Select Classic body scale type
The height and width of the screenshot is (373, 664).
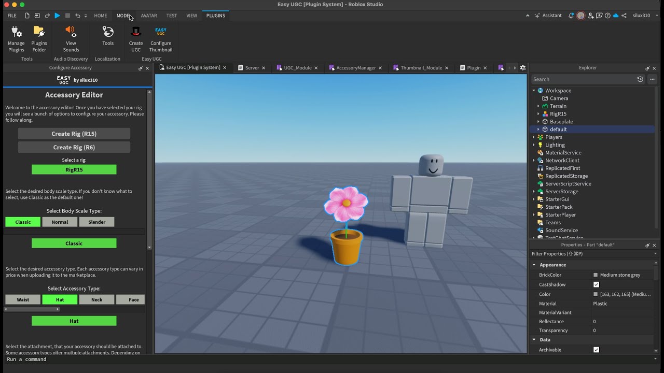click(x=23, y=222)
